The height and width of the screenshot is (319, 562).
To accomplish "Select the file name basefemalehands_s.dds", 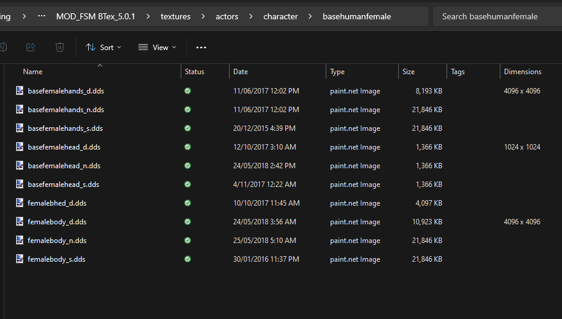I will coord(65,128).
